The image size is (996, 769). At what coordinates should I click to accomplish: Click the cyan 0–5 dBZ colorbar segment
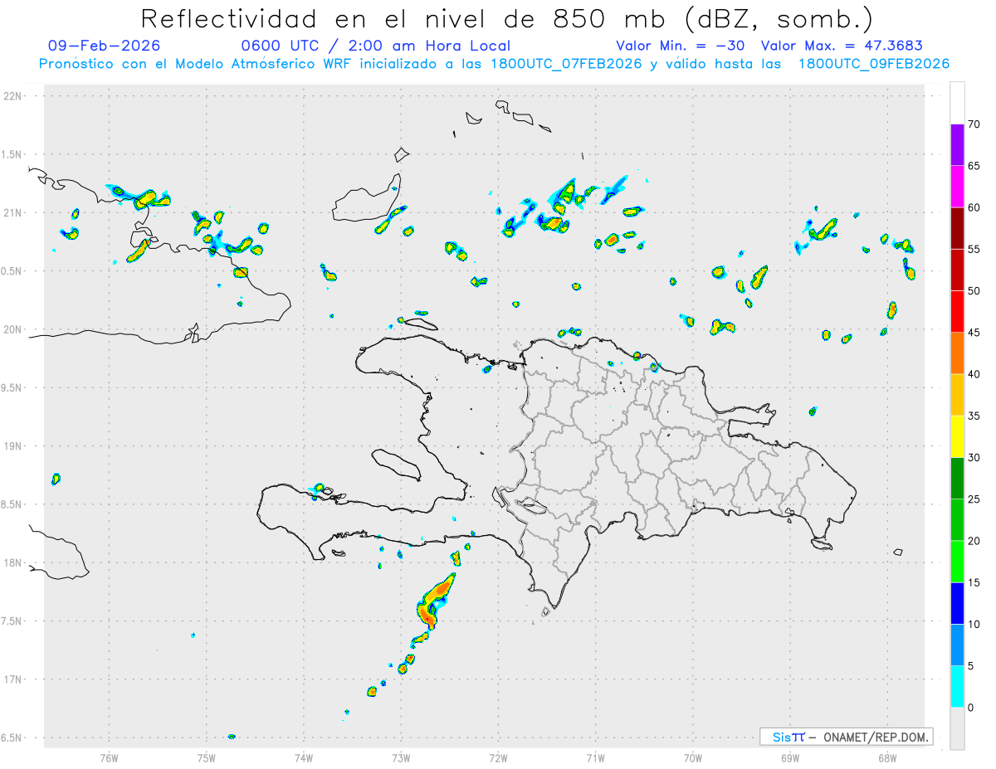(x=957, y=687)
